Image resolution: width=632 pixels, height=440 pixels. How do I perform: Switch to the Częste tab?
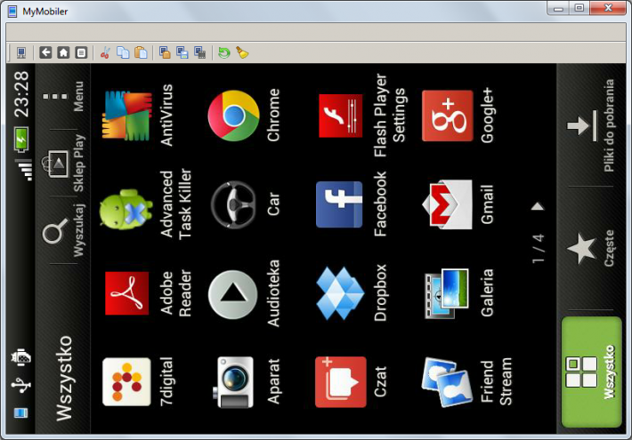point(591,248)
